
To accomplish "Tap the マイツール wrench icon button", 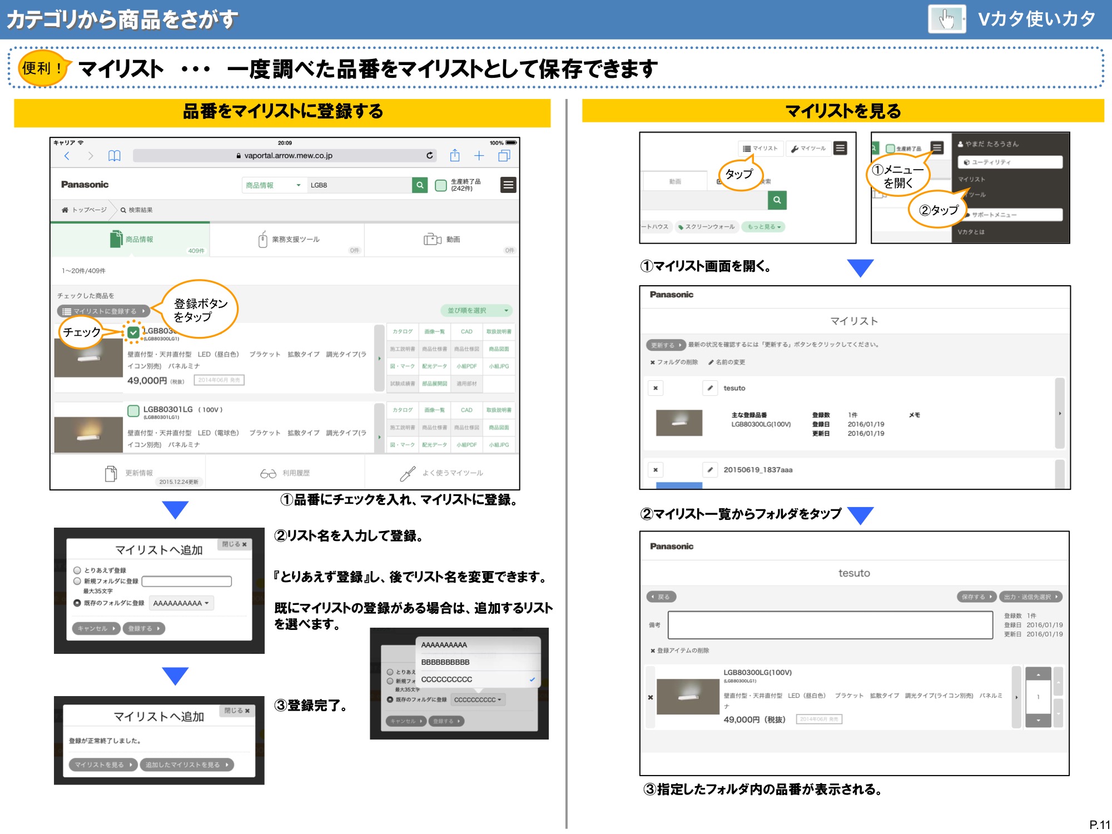I will [x=807, y=148].
